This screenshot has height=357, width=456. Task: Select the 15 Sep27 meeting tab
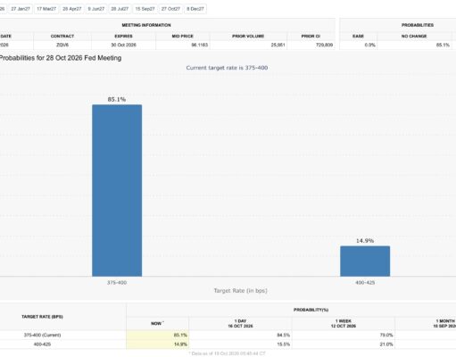145,9
